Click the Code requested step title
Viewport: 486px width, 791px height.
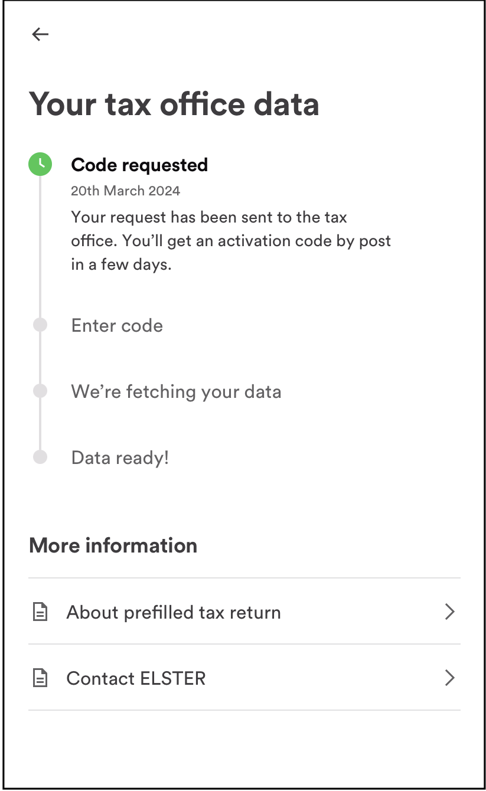(139, 165)
